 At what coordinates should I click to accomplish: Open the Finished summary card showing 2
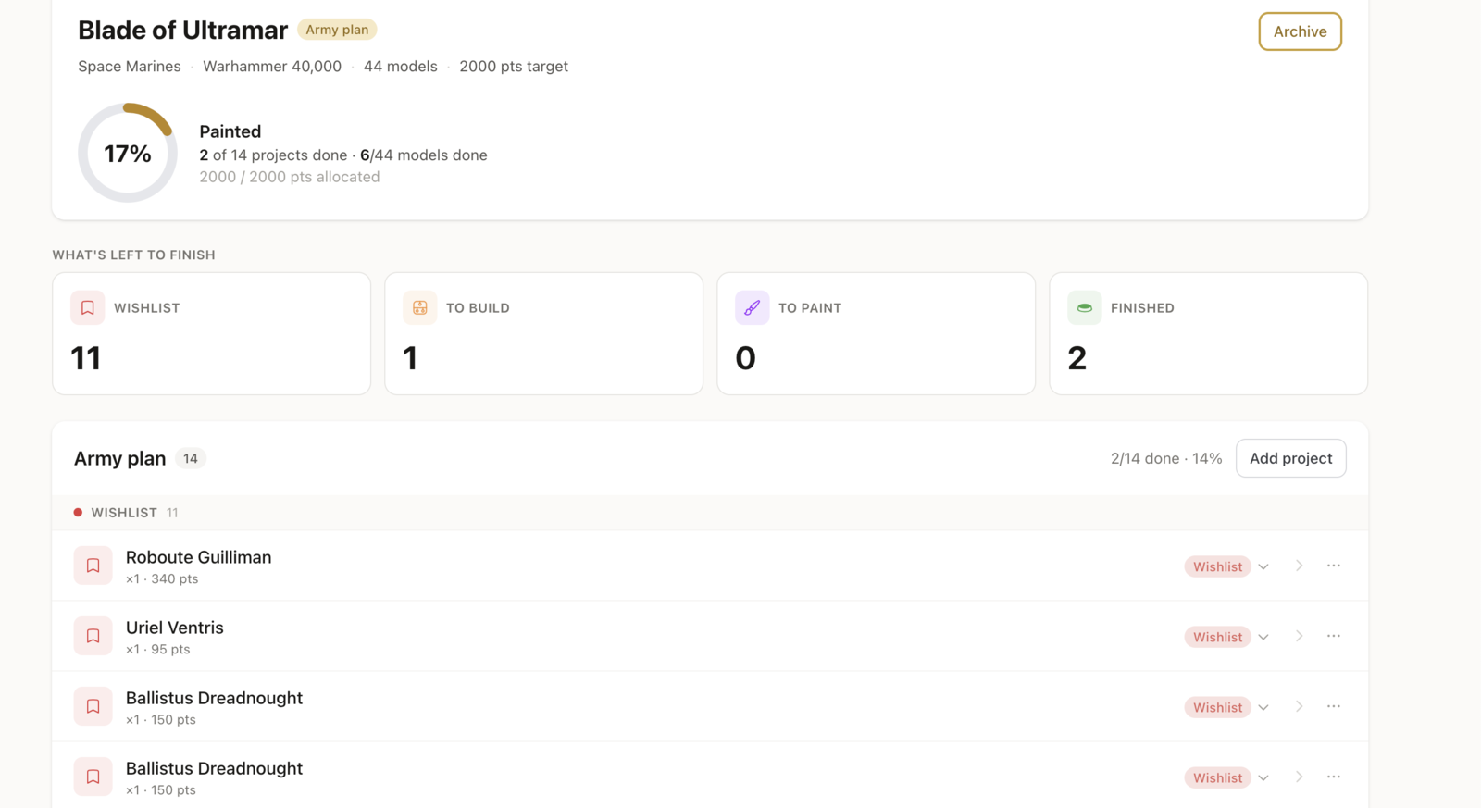[1208, 333]
